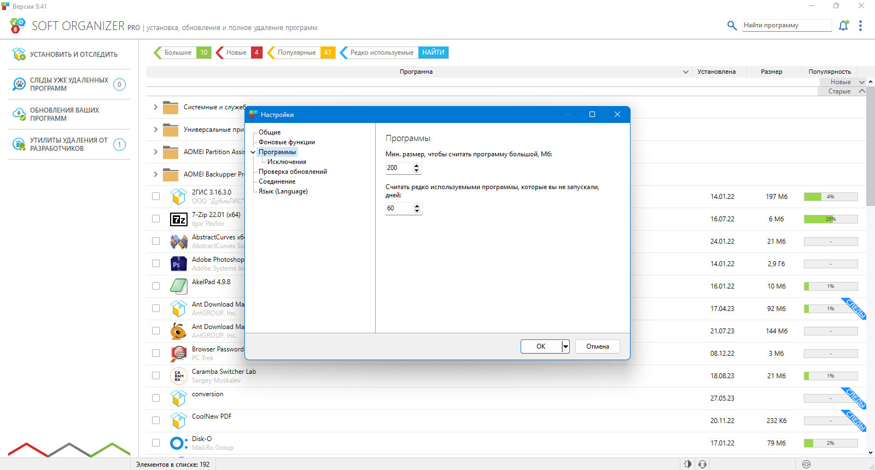Click the Системные и служебные folder icon
875x470 pixels.
(171, 107)
